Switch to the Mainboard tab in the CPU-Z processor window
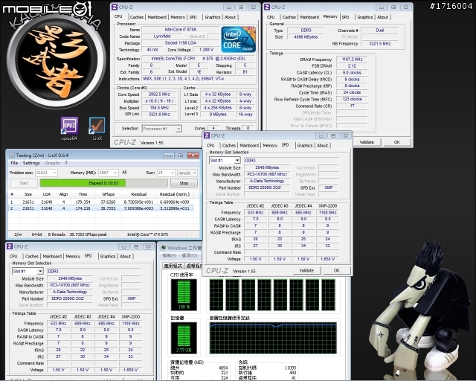This screenshot has width=476, height=381. (157, 17)
